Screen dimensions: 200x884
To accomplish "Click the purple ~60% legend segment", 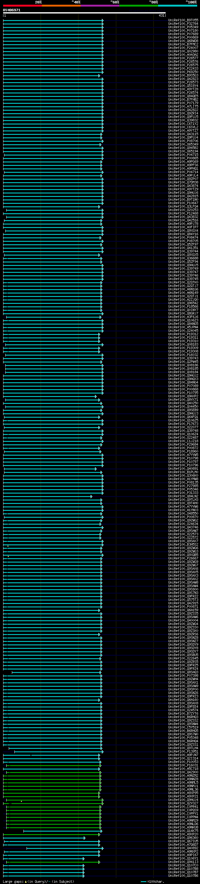I will point(100,6).
